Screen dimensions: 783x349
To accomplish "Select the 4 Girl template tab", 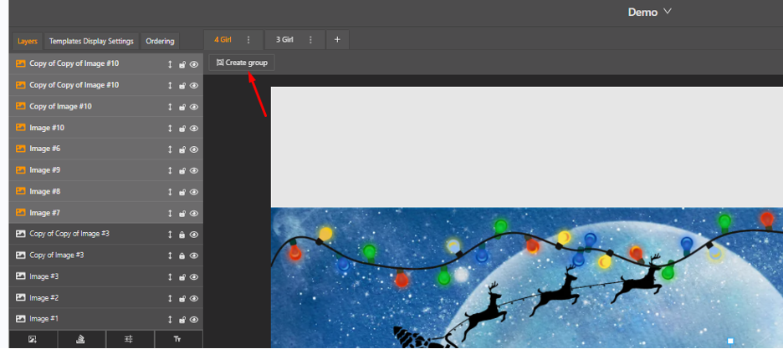I will (x=223, y=39).
